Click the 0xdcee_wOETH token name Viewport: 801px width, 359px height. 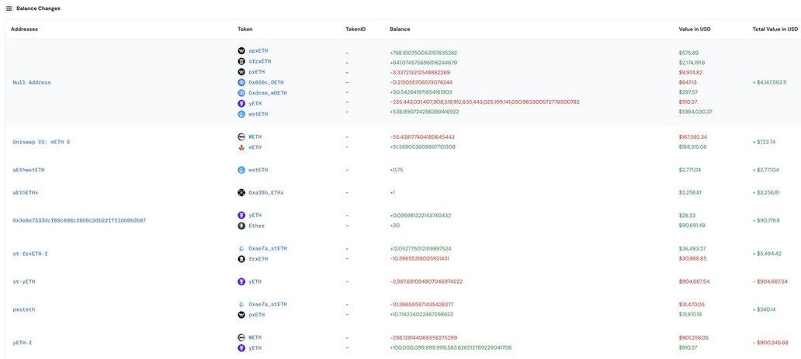268,93
